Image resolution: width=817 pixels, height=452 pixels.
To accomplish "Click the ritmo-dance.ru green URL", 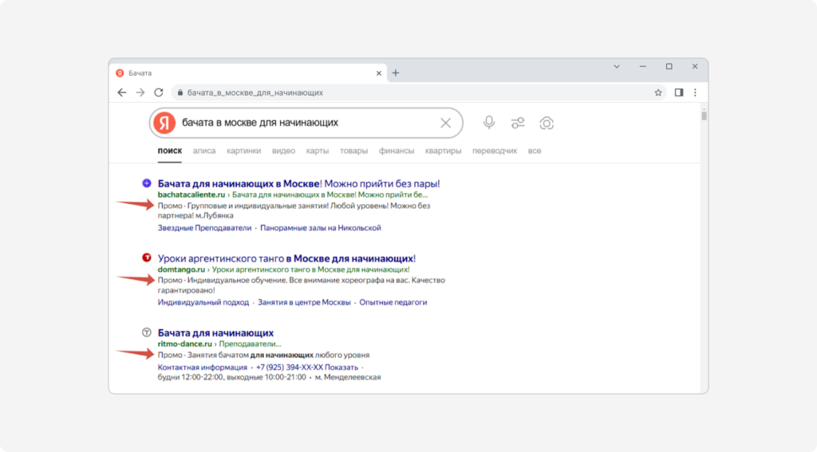I will tap(185, 344).
